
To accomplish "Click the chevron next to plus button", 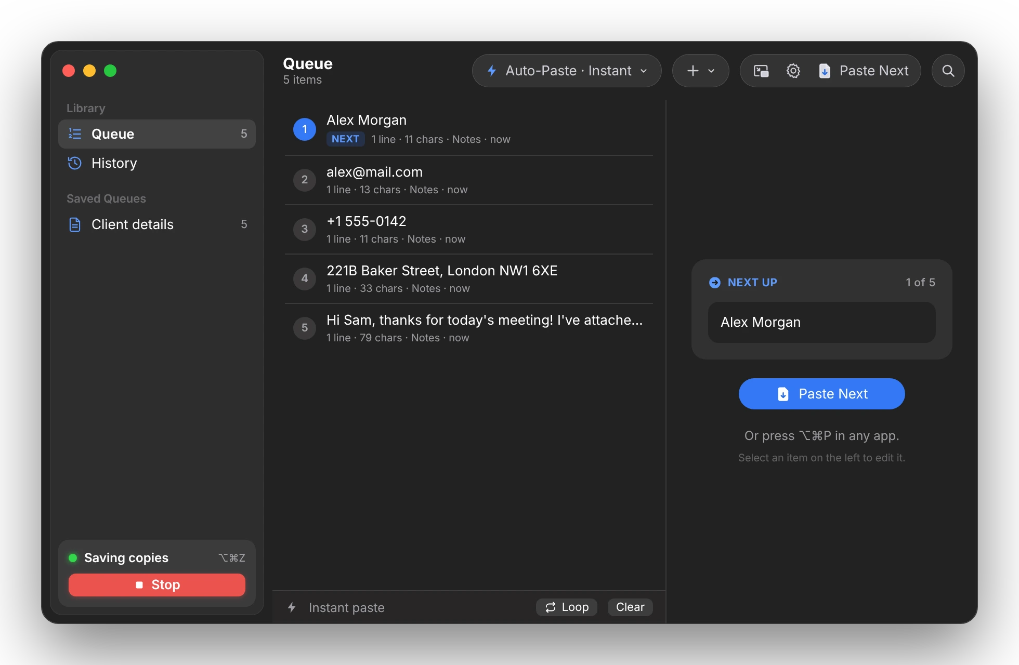I will 711,71.
